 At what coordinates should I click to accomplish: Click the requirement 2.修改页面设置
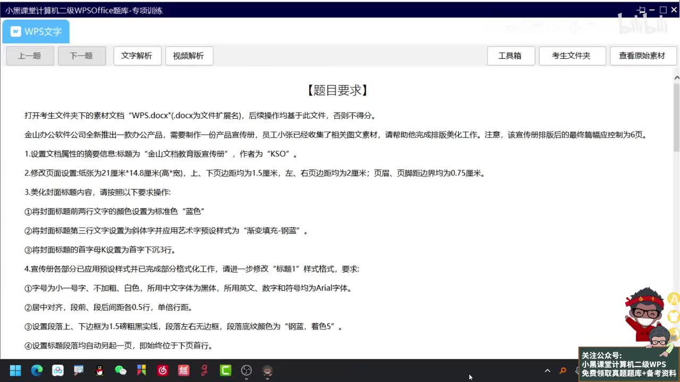pyautogui.click(x=255, y=173)
